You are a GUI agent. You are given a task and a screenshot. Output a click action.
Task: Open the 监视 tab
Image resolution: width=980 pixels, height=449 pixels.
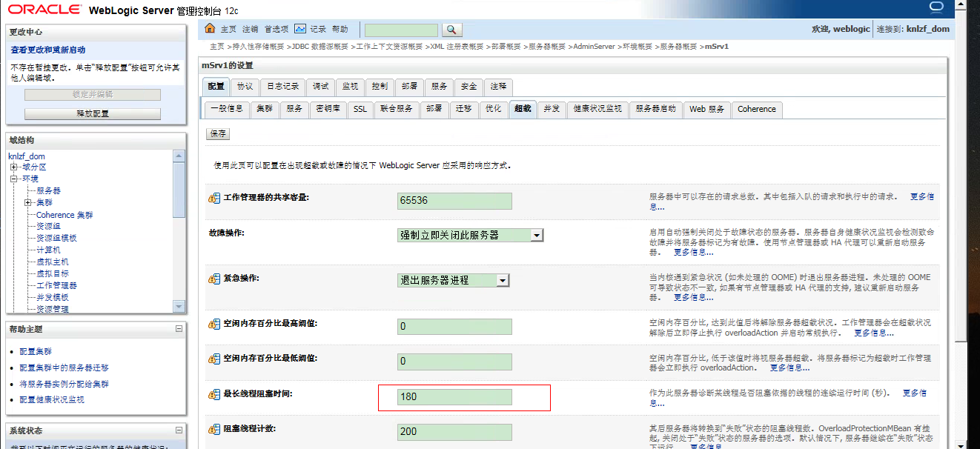[350, 86]
